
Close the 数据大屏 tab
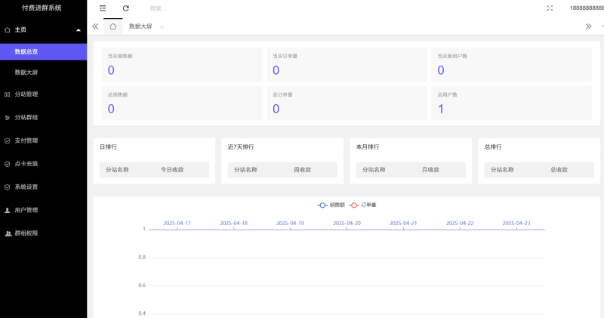point(162,26)
